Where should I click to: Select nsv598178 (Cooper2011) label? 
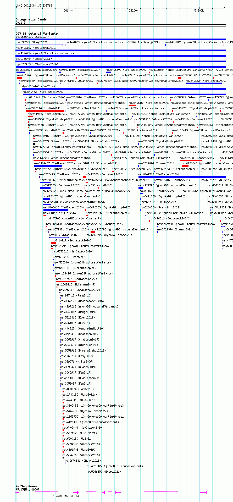click(197, 158)
